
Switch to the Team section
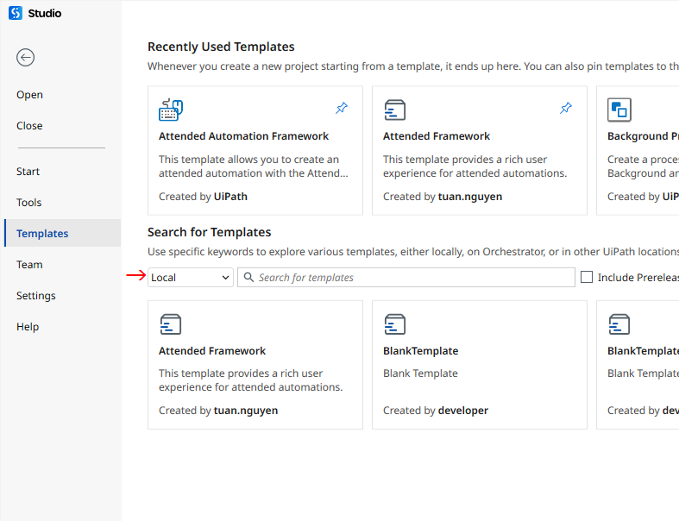pos(29,264)
